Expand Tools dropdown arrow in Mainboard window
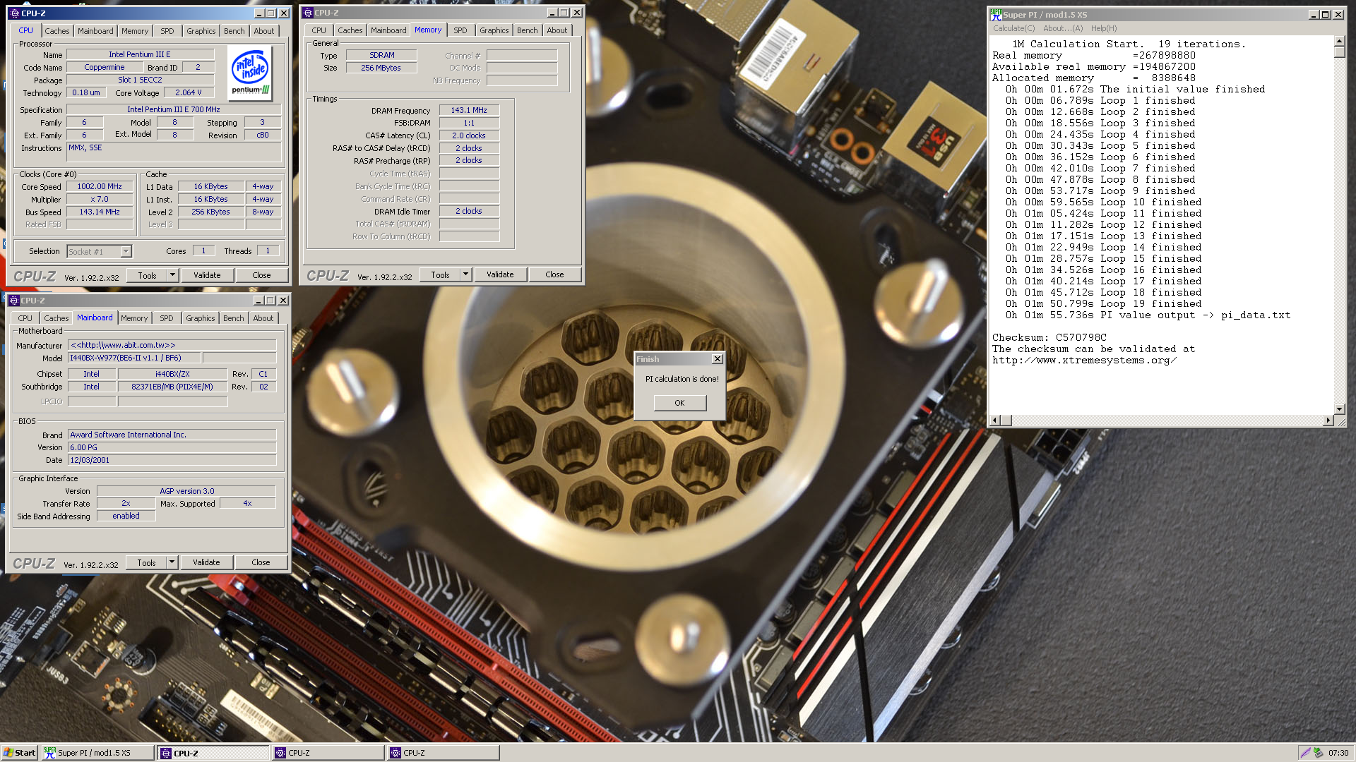Viewport: 1356px width, 762px height. [x=172, y=562]
